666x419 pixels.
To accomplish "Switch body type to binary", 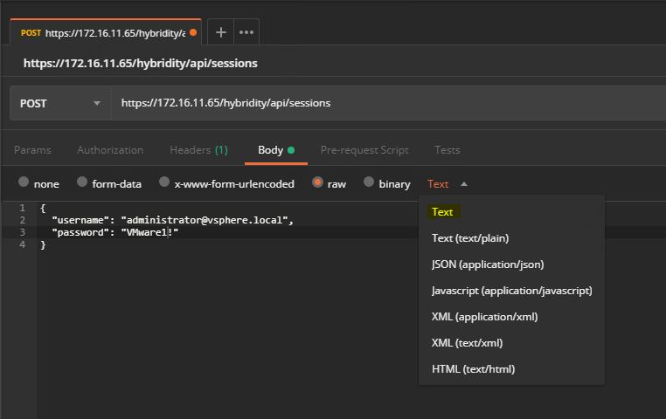I will (369, 182).
